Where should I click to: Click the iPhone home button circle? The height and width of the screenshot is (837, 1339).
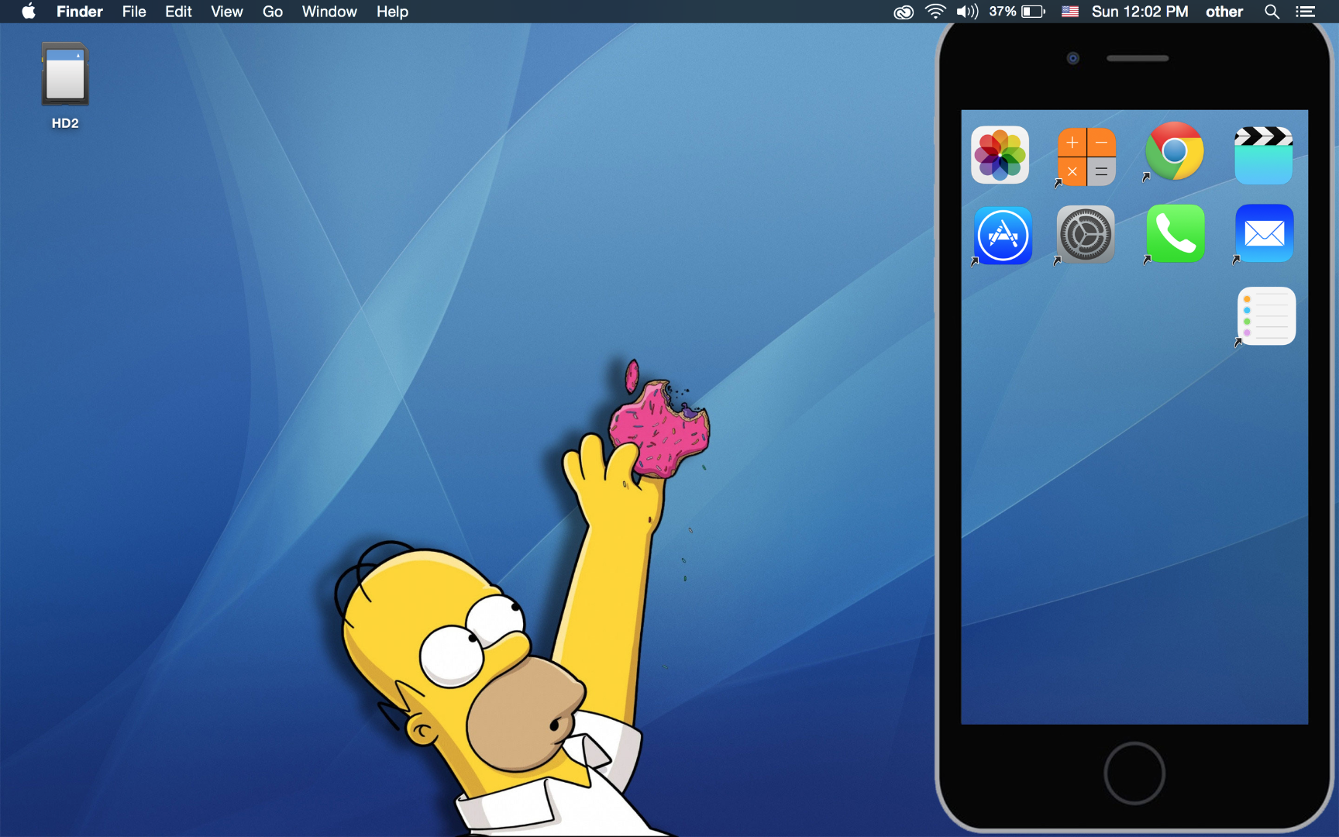coord(1134,773)
